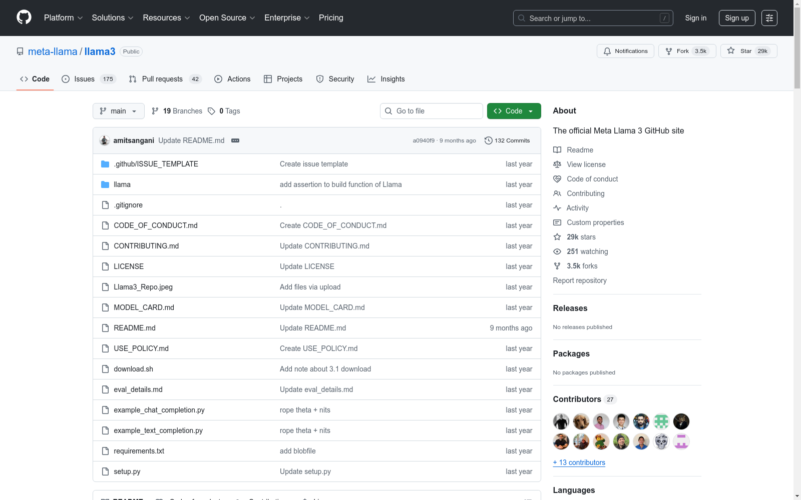This screenshot has height=500, width=801.
Task: Switch to the Projects tab
Action: coord(283,79)
